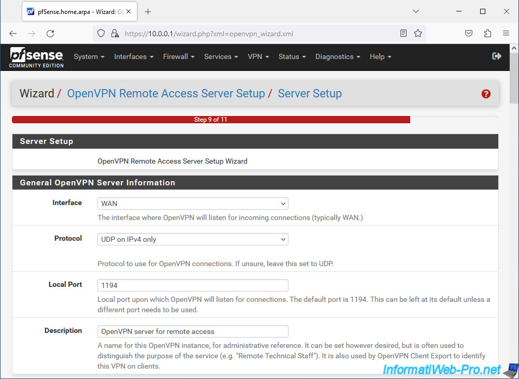Open the Firefox application menu hamburger icon
Image resolution: width=519 pixels, height=379 pixels.
coord(506,33)
